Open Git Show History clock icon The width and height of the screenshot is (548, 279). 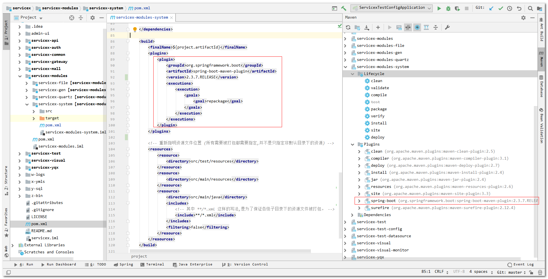[x=510, y=8]
